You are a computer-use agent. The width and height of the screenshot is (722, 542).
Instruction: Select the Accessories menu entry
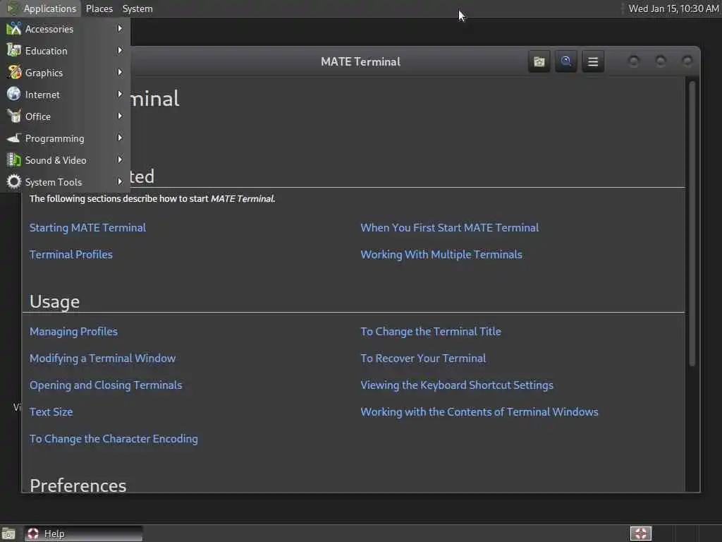point(66,28)
